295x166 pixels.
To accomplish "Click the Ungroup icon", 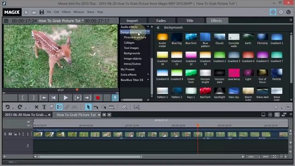I will tap(75, 107).
